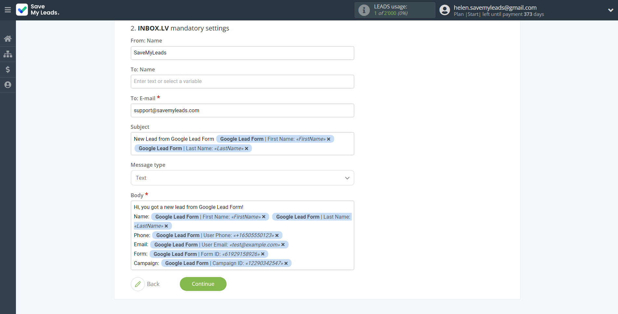Focus the To: Name field

242,81
